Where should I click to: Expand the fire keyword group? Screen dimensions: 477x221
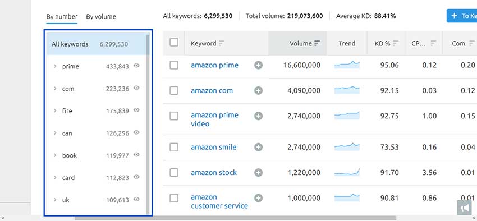coord(55,110)
